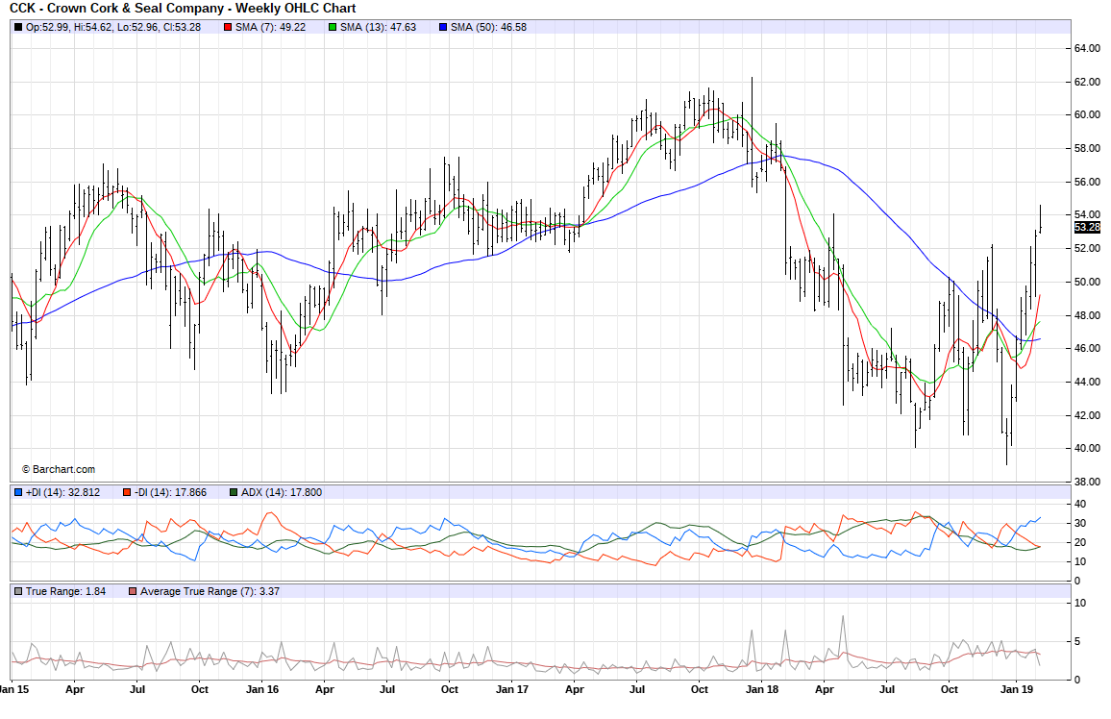Click the DI panel axis label 40
1111x719 pixels.
[1080, 504]
